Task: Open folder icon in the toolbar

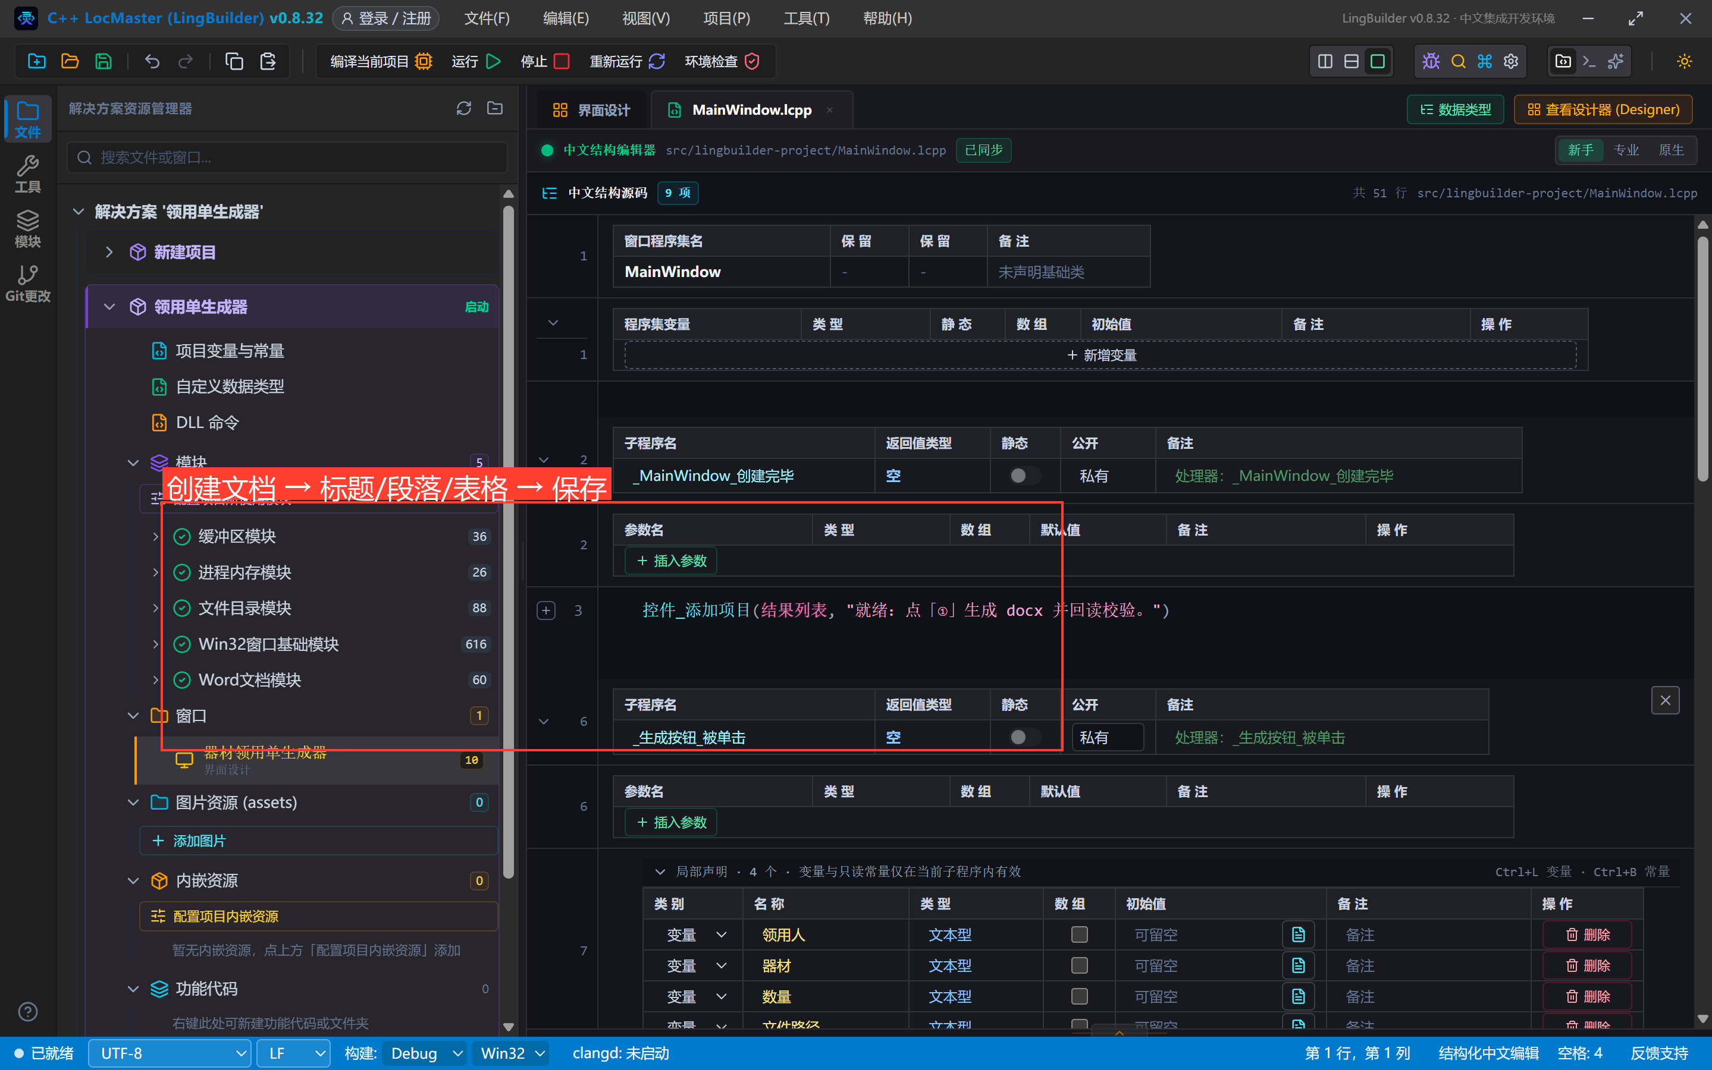Action: 70,62
